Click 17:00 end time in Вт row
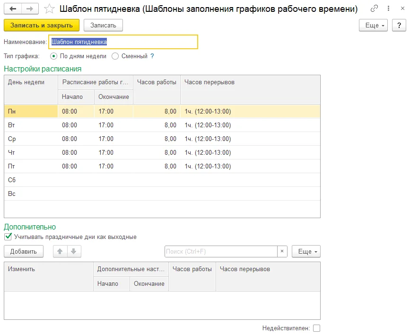This screenshot has width=410, height=335. [x=106, y=125]
